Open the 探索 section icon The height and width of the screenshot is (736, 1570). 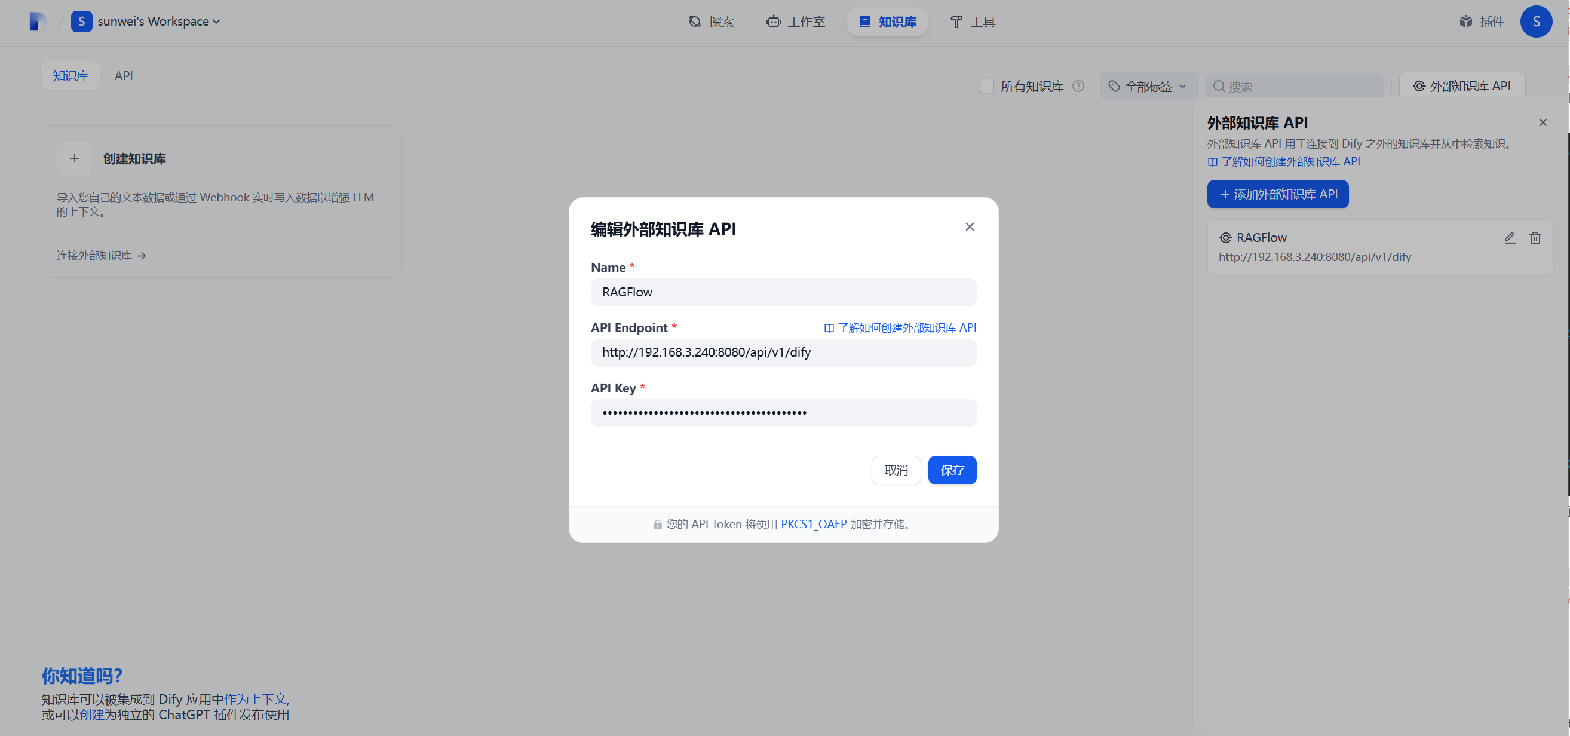pos(694,22)
